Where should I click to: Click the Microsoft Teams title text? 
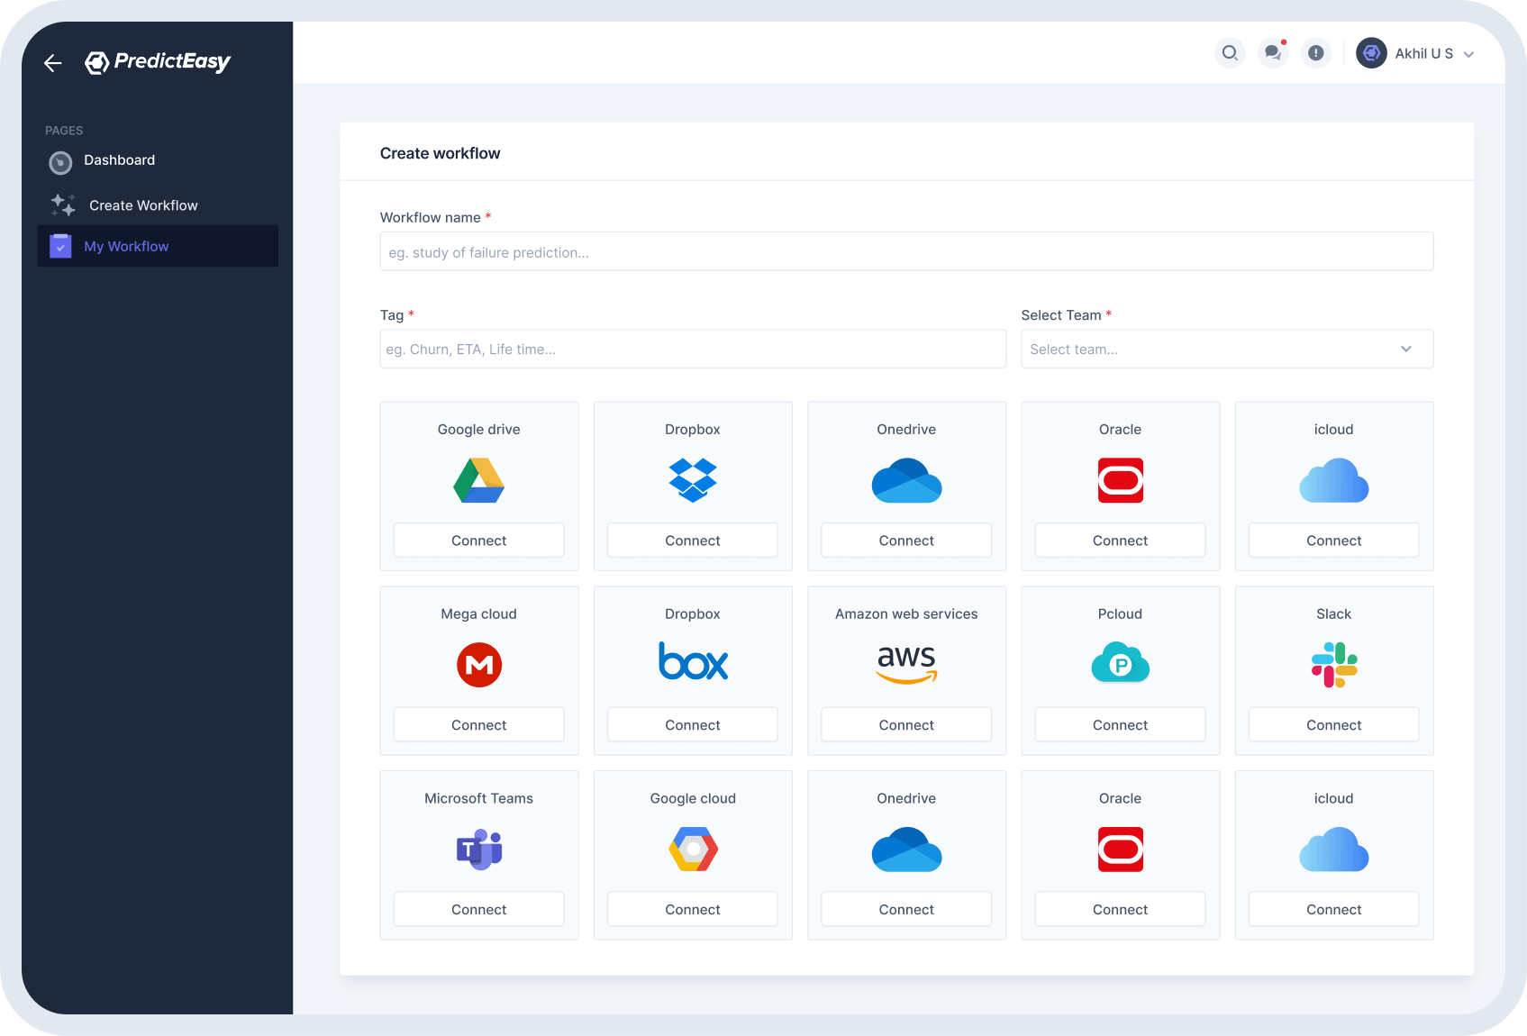479,799
